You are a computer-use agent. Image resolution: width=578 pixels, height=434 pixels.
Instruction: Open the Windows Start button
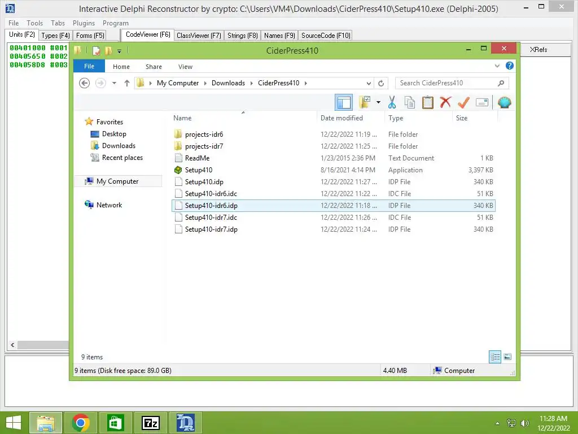click(x=14, y=423)
